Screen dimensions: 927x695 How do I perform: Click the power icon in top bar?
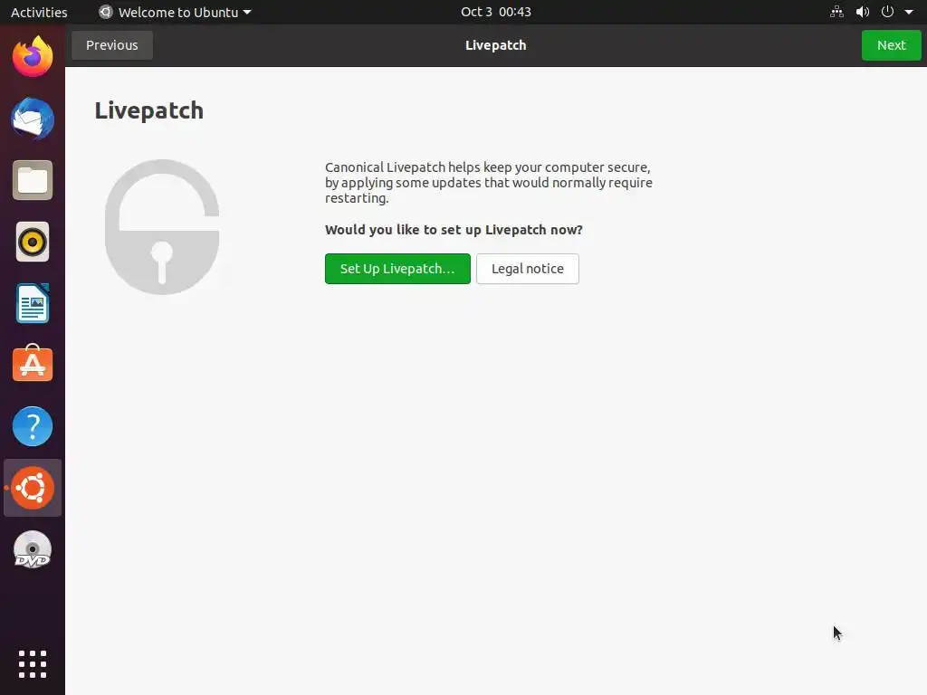click(887, 12)
